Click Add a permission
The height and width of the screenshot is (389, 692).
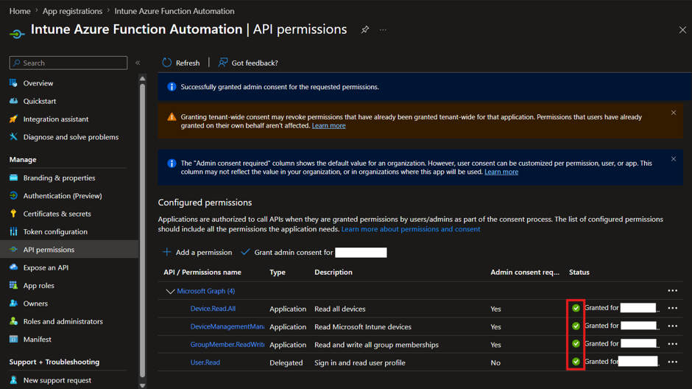pyautogui.click(x=197, y=252)
